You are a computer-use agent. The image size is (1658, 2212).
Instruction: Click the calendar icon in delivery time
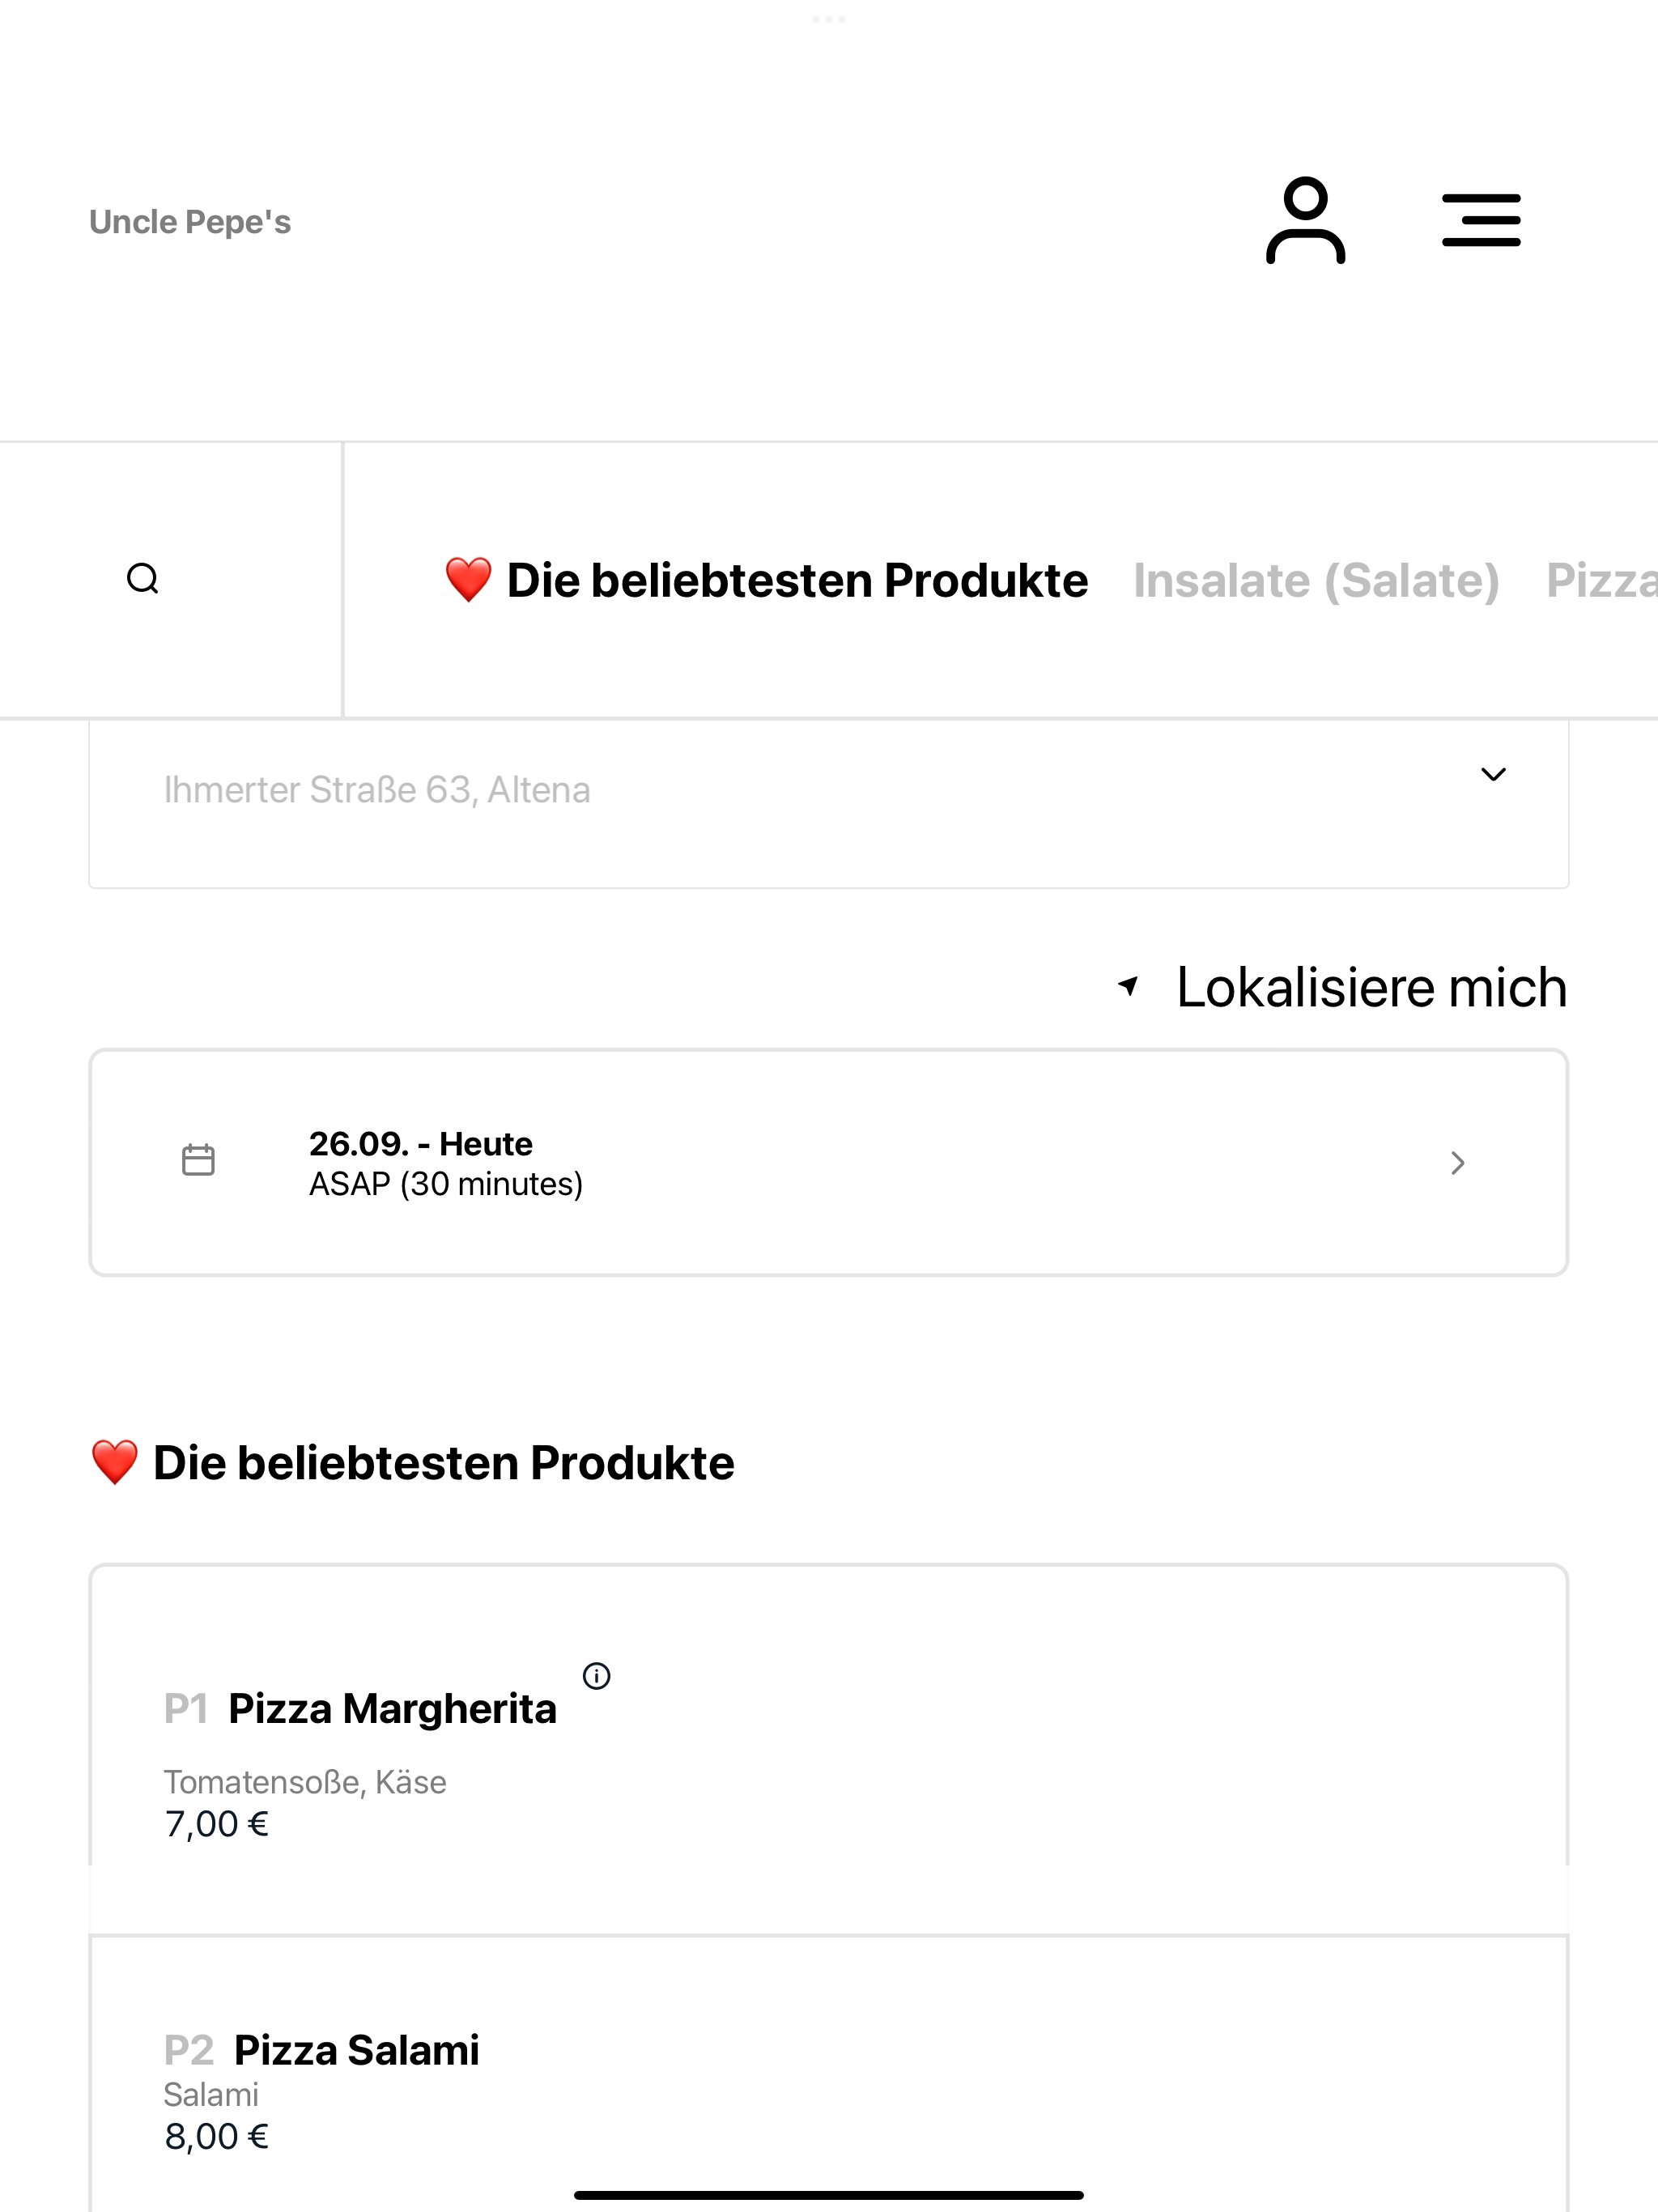pyautogui.click(x=198, y=1161)
